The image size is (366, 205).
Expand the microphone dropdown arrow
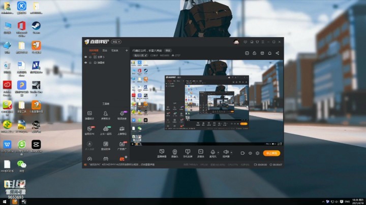(x=218, y=153)
